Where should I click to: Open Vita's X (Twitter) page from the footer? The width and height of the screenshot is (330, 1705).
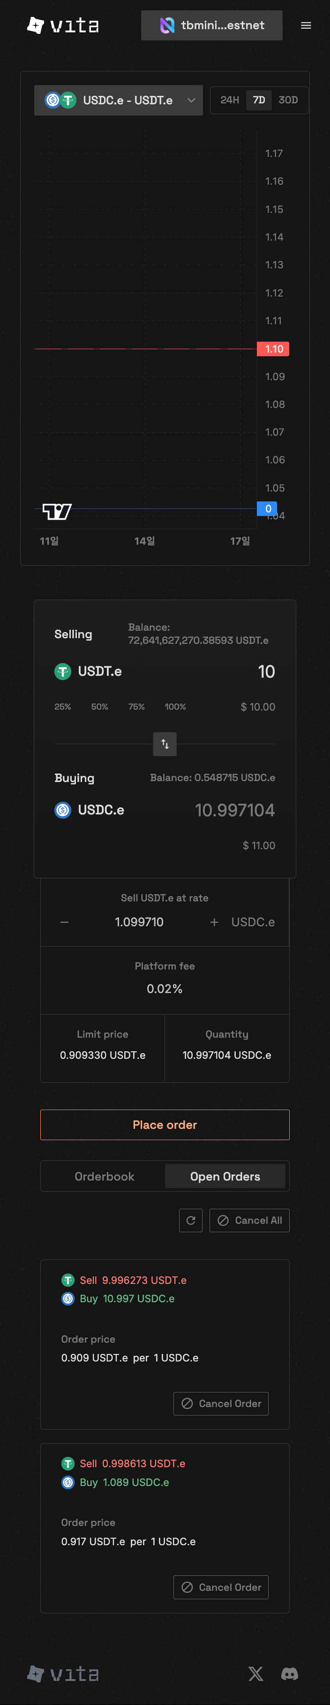[x=256, y=1674]
